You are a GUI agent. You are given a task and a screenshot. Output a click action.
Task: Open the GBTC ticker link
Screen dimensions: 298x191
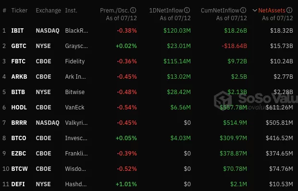(x=19, y=46)
